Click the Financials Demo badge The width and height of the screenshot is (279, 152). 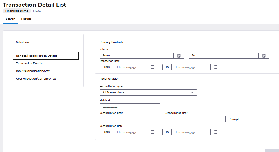point(17,11)
